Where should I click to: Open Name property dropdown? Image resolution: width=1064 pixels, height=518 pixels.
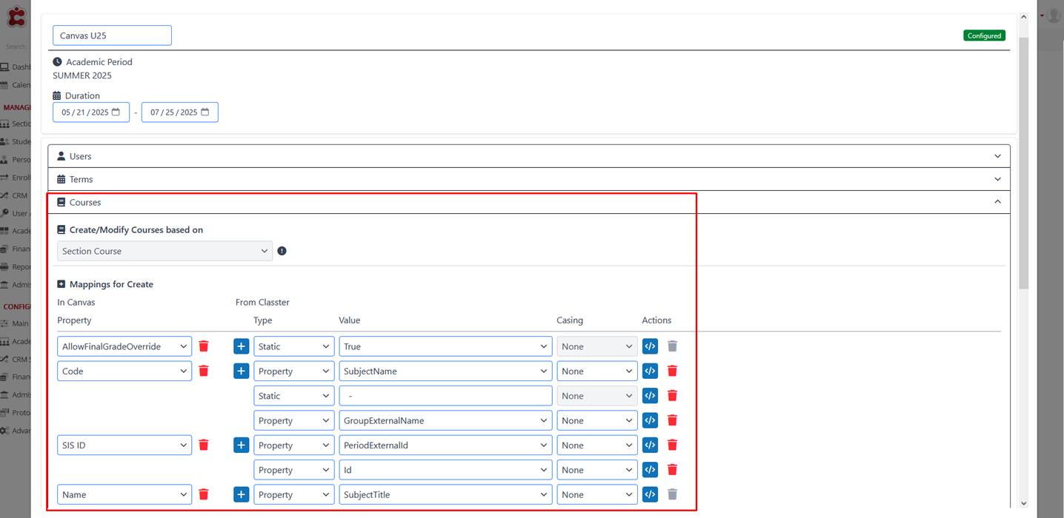[124, 494]
